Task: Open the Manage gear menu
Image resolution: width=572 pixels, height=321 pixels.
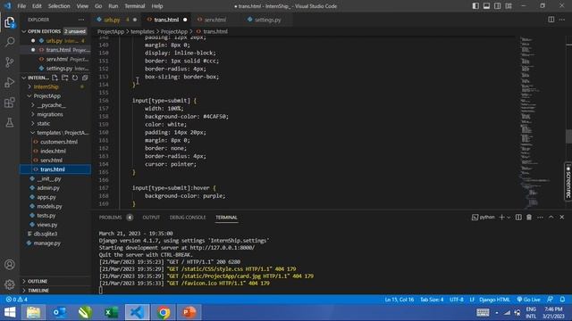Action: [10, 284]
